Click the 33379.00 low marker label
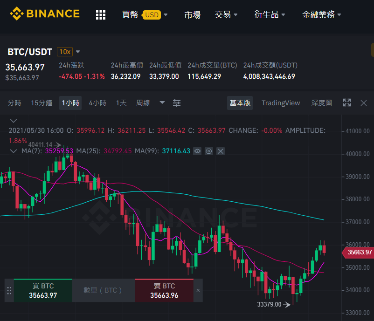Image resolution: width=374 pixels, height=321 pixels. click(269, 304)
